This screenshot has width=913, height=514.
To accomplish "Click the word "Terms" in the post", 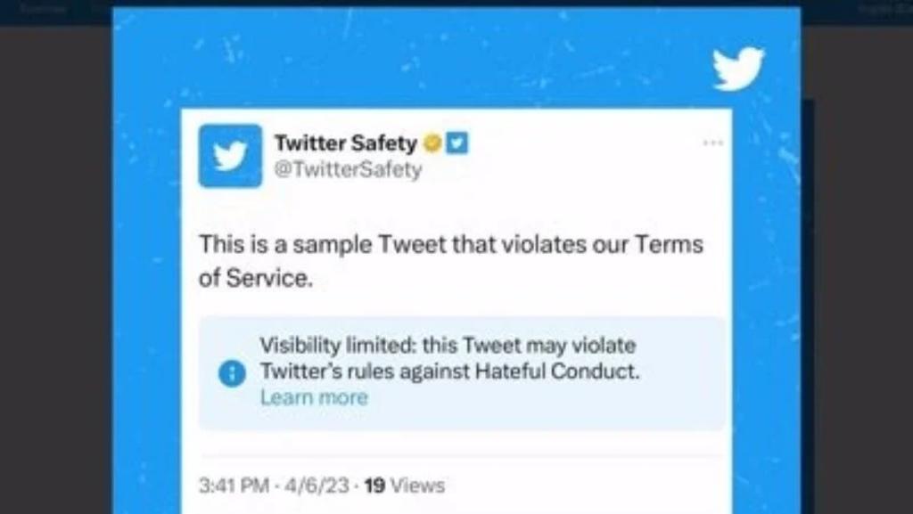I will [x=668, y=244].
